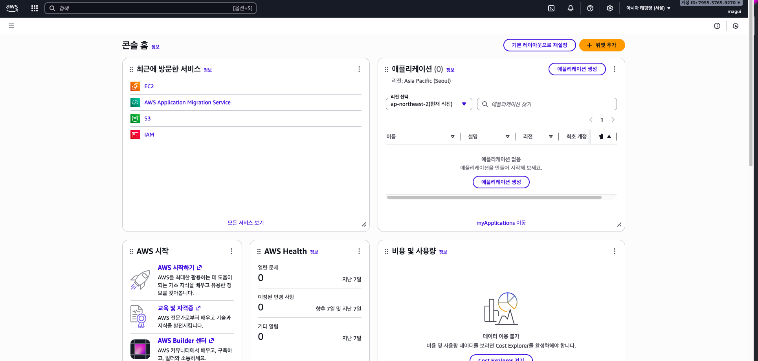Click myApplications 이동 link
Viewport: 758px width, 361px height.
coord(501,223)
